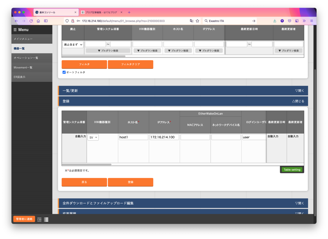
Task: Close the ブログ記事編集 tab
Action: point(121,12)
